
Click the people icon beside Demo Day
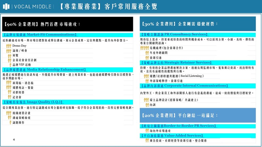tap(9, 46)
